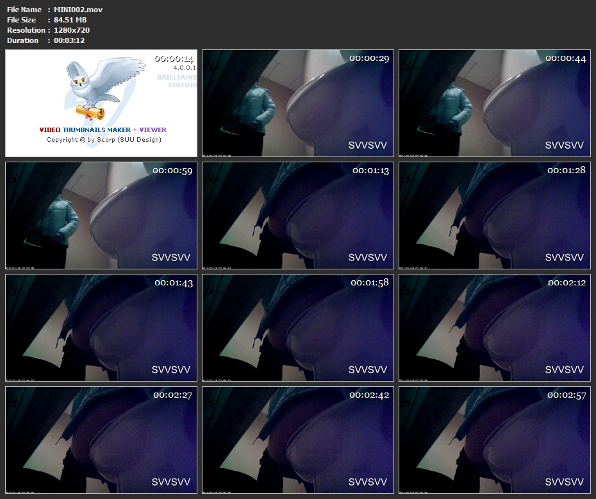Choose the frame timestamped 00:02:12
The height and width of the screenshot is (499, 596).
[494, 328]
